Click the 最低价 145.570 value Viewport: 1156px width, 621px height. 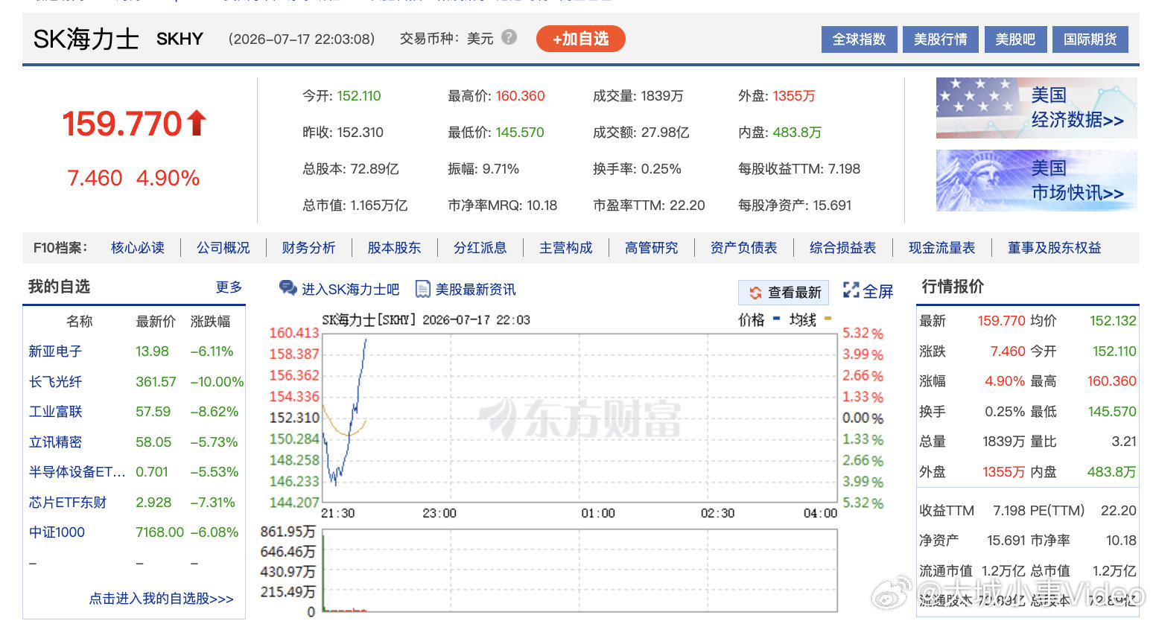tap(520, 133)
